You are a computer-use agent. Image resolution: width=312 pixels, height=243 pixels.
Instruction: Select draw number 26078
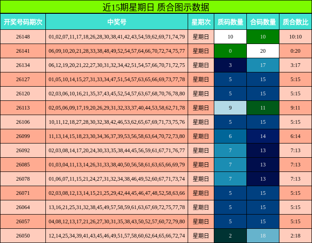23,179
